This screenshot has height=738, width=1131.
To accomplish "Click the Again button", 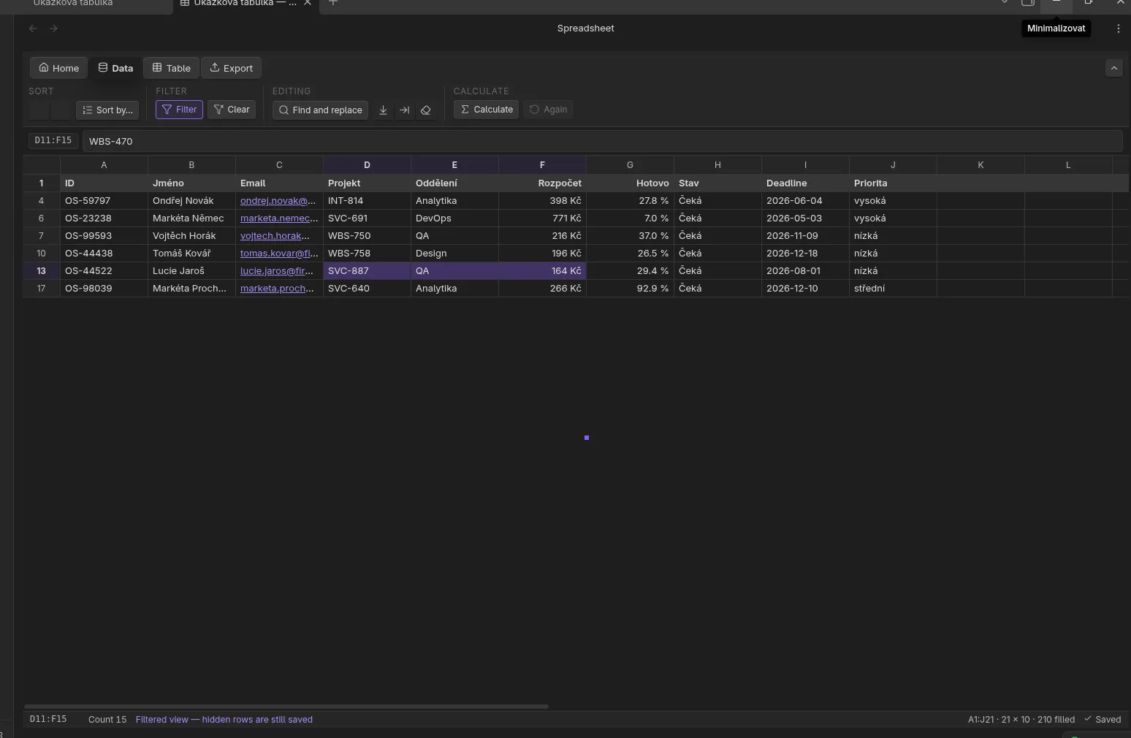I will pos(548,110).
